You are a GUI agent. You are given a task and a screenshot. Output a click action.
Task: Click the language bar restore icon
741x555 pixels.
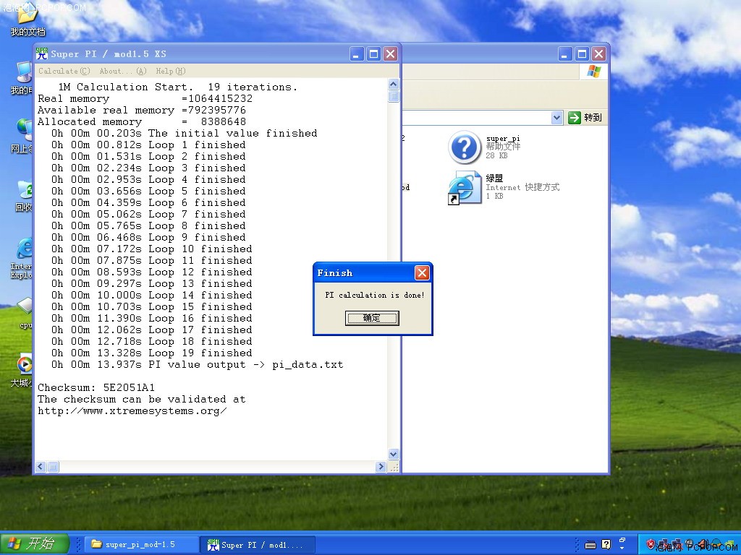(x=622, y=541)
